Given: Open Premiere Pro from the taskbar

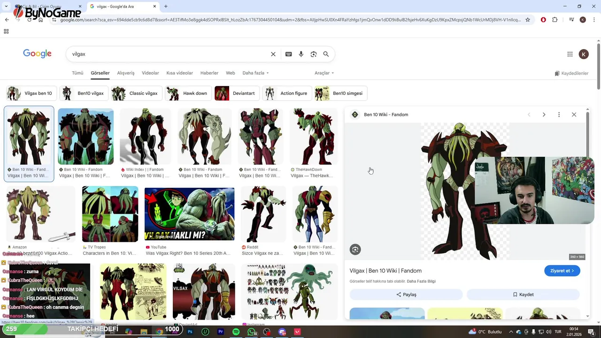Looking at the screenshot, I should coord(221,332).
